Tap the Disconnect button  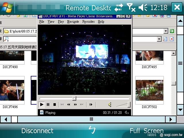click(37, 131)
